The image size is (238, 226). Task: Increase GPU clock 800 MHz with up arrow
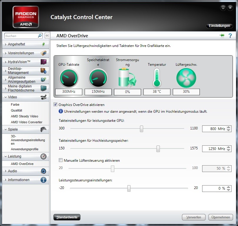coord(228,127)
